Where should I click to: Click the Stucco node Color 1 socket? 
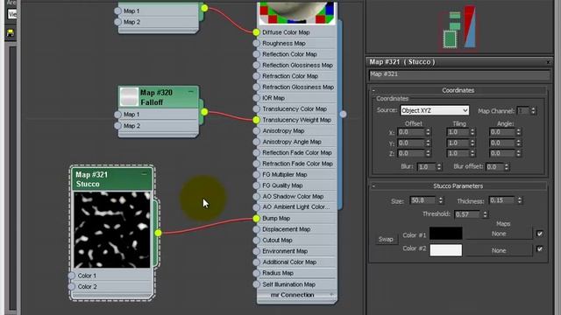point(72,276)
